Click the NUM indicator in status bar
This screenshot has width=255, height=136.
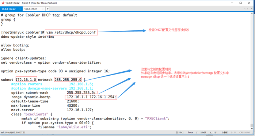point(247,132)
